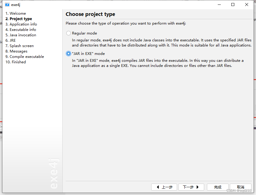Select the "JAR in EXE" mode option
The height and width of the screenshot is (195, 256).
tap(68, 53)
